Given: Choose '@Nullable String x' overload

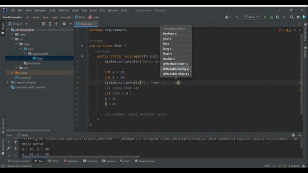Looking at the screenshot, I should pos(176,69).
